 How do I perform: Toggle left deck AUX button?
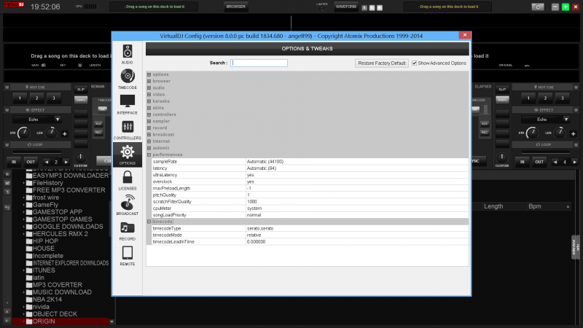(98, 123)
